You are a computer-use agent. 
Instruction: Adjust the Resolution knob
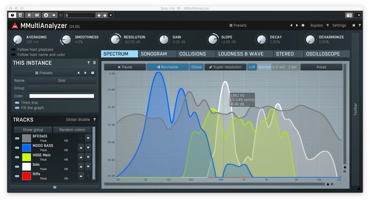pos(115,40)
